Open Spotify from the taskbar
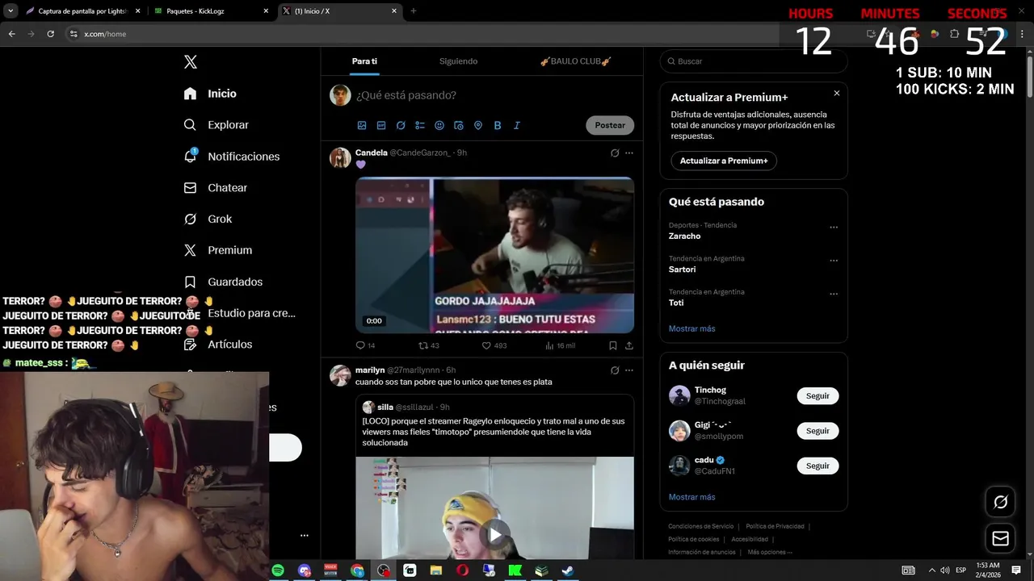1034x581 pixels. (278, 571)
